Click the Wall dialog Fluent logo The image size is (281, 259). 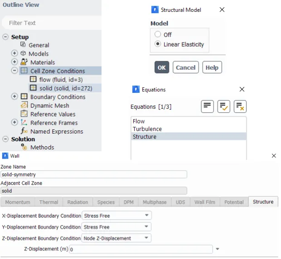pos(5,156)
